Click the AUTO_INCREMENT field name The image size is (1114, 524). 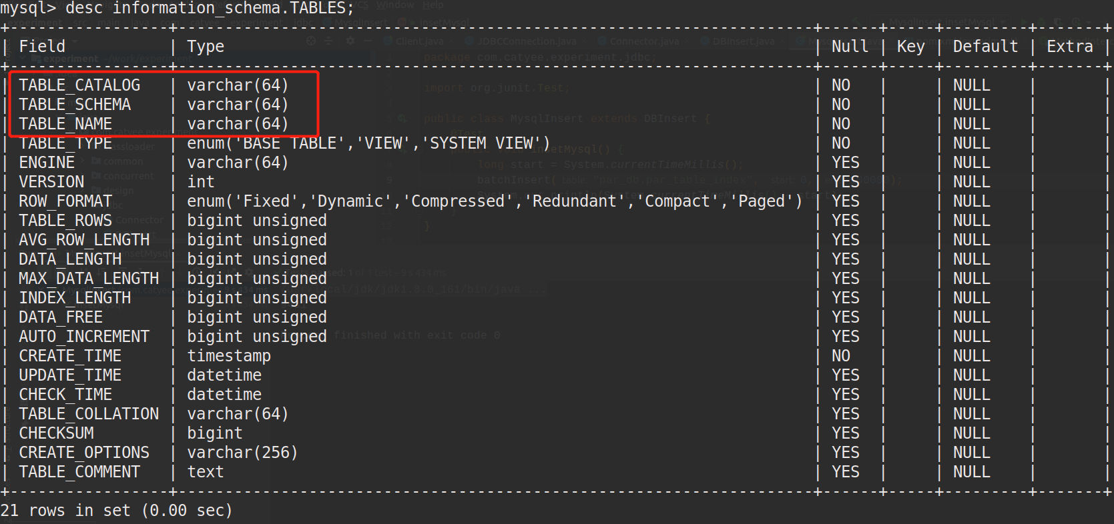coord(84,337)
